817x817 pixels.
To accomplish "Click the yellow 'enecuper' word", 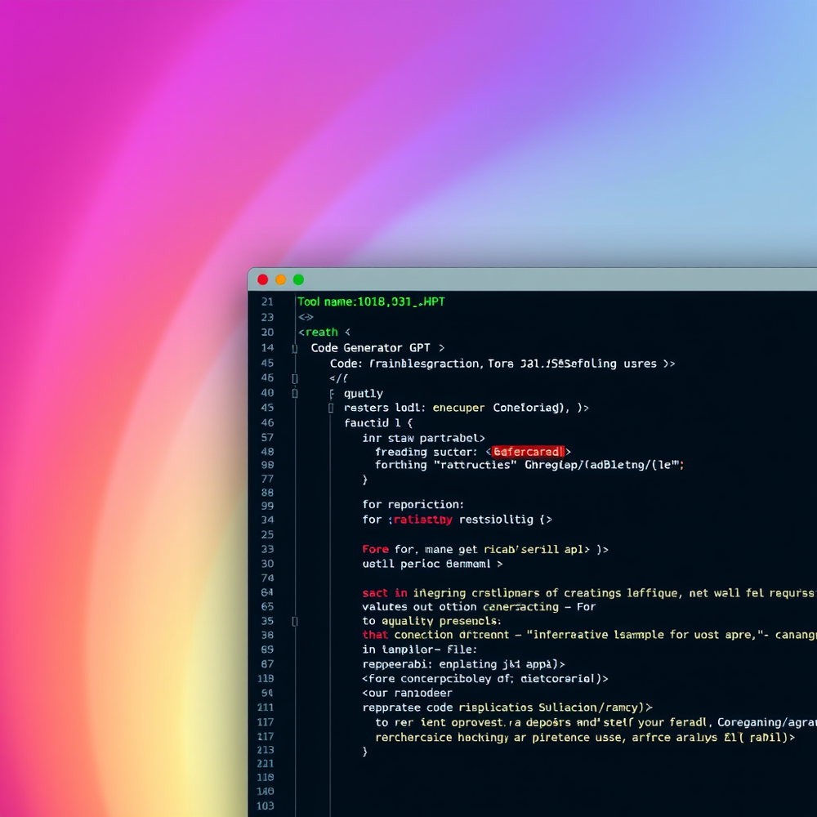I will [x=458, y=408].
